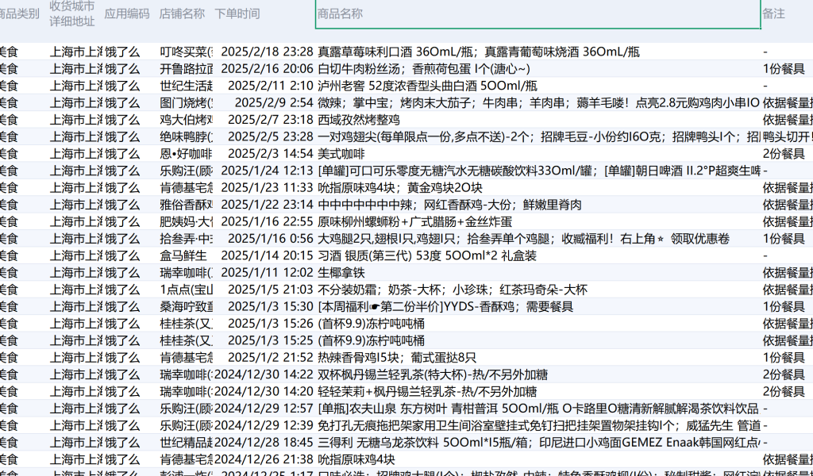
Task: Select the date cell 2025/1/3 15:25
Action: (271, 341)
